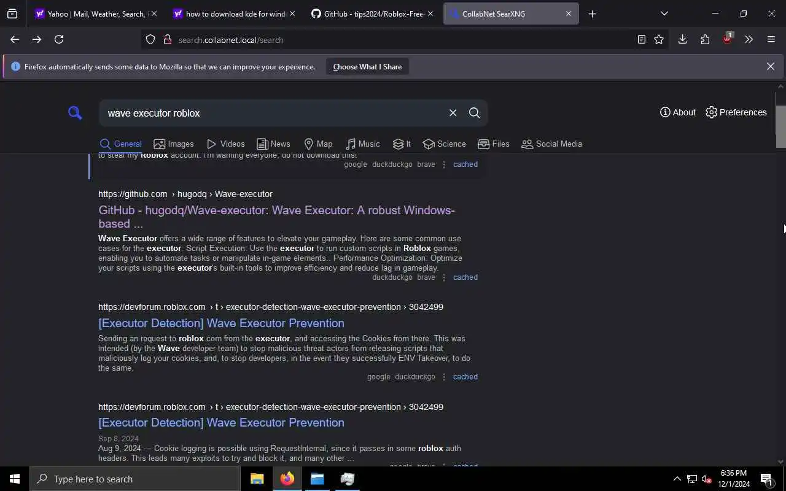Open options dots for GitHub hugodq result
The height and width of the screenshot is (491, 786).
coord(444,277)
